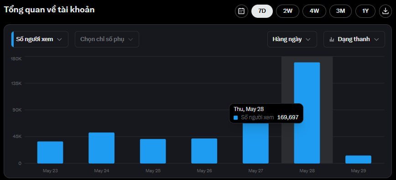Click the May 25 bar
Viewport: 396px width, 180px height.
click(153, 151)
